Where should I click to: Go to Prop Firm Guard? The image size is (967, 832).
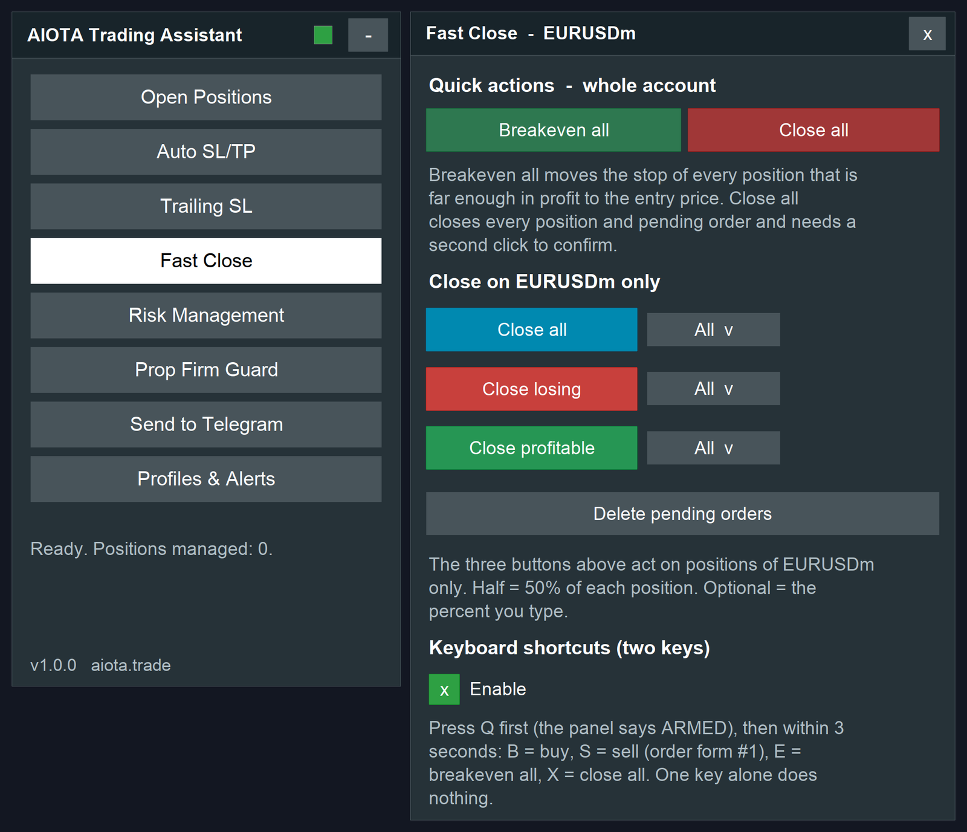coord(206,369)
